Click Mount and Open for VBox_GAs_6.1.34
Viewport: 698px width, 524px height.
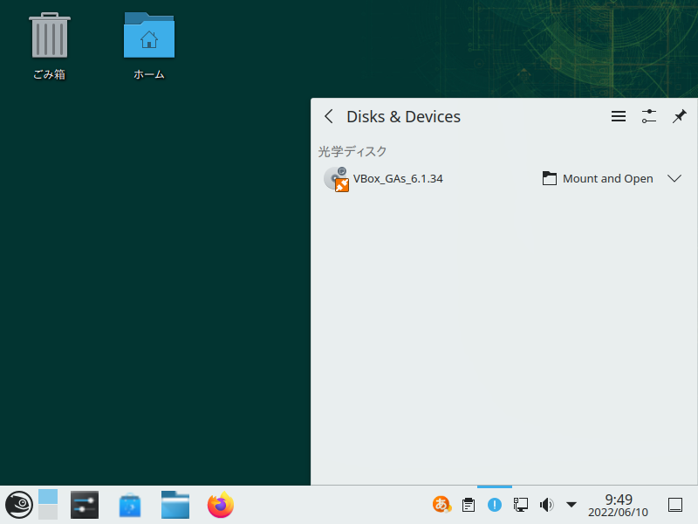(x=598, y=179)
